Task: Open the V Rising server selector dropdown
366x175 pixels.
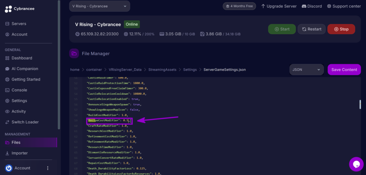Action: pos(100,6)
